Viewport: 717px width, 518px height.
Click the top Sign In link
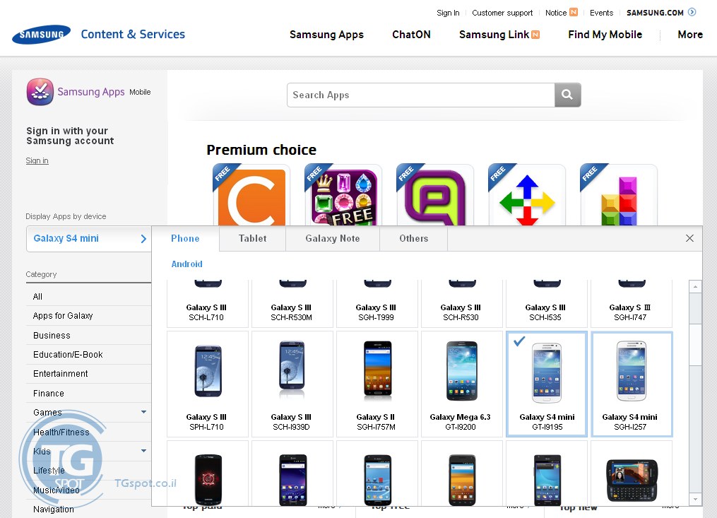coord(448,13)
